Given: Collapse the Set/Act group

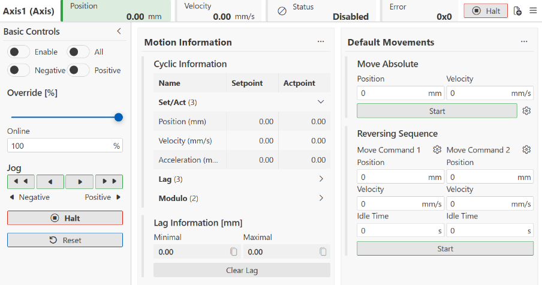Looking at the screenshot, I should 321,101.
